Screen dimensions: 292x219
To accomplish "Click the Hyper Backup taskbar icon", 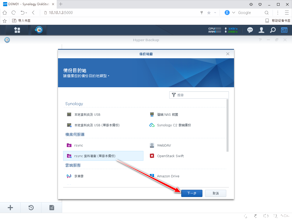I will tap(39, 30).
